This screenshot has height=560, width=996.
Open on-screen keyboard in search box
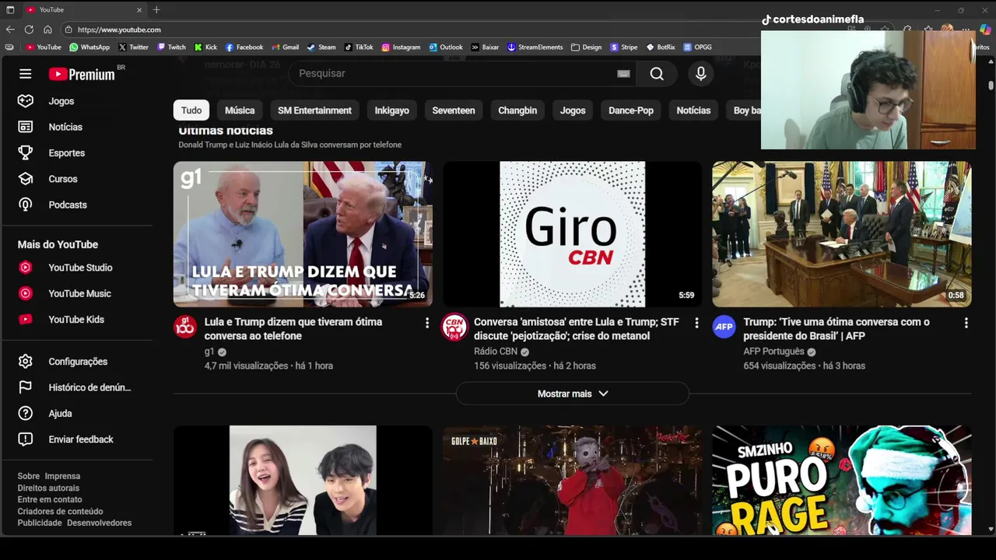click(x=623, y=73)
